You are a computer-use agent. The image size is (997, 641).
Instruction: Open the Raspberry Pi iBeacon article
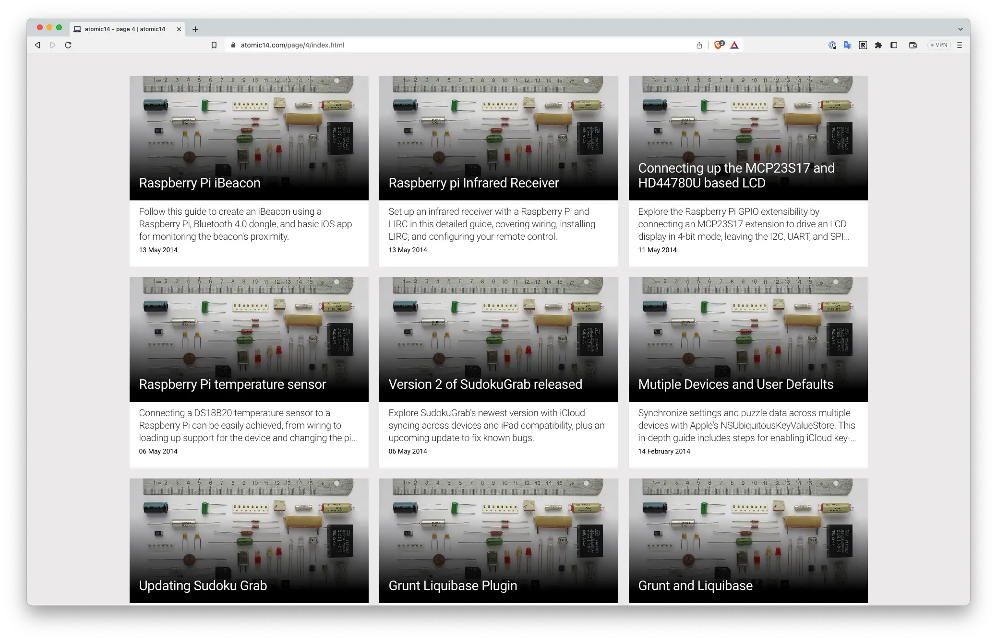pyautogui.click(x=200, y=183)
